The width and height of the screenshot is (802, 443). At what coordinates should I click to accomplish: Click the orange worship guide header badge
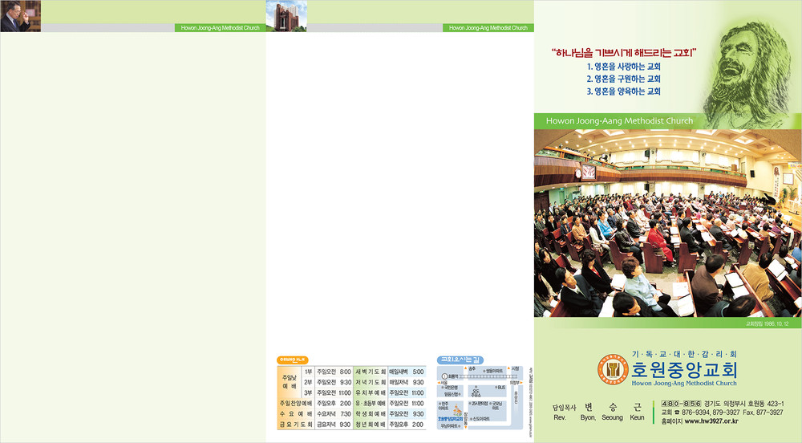[293, 360]
